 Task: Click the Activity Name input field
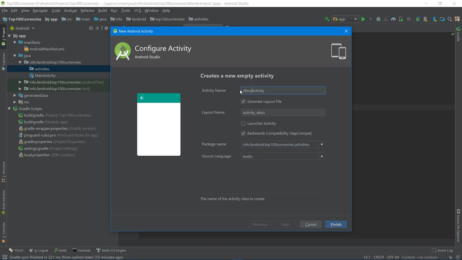pyautogui.click(x=283, y=91)
